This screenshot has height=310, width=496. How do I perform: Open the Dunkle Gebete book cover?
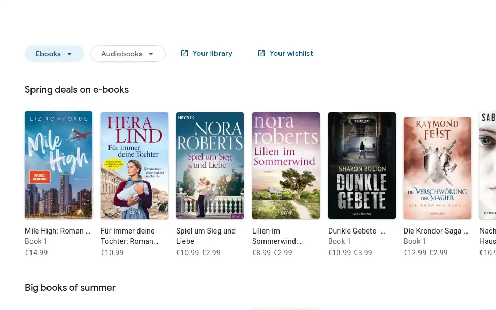pyautogui.click(x=362, y=165)
